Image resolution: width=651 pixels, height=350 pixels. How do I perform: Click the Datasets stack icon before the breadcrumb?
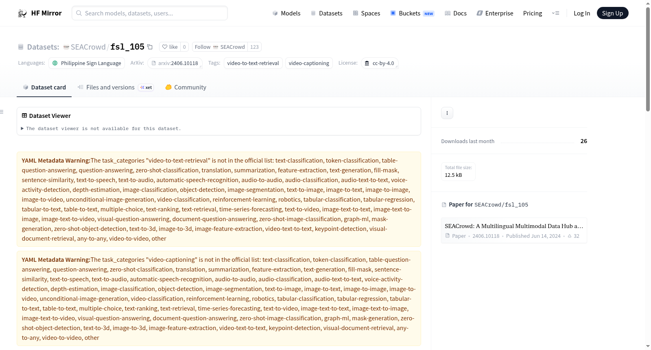(21, 47)
